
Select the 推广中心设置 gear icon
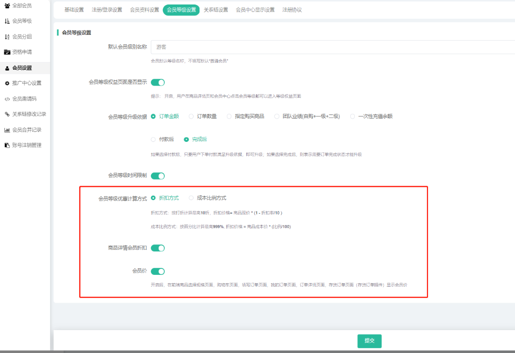(7, 83)
